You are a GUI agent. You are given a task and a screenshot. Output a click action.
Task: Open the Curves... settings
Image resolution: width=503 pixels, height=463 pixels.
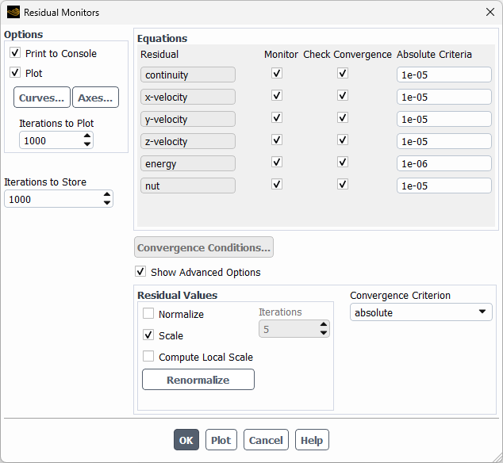[x=42, y=98]
